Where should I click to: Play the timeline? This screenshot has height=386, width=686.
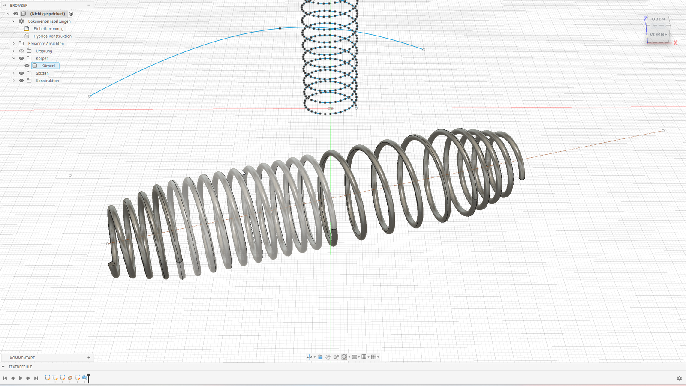click(x=21, y=378)
